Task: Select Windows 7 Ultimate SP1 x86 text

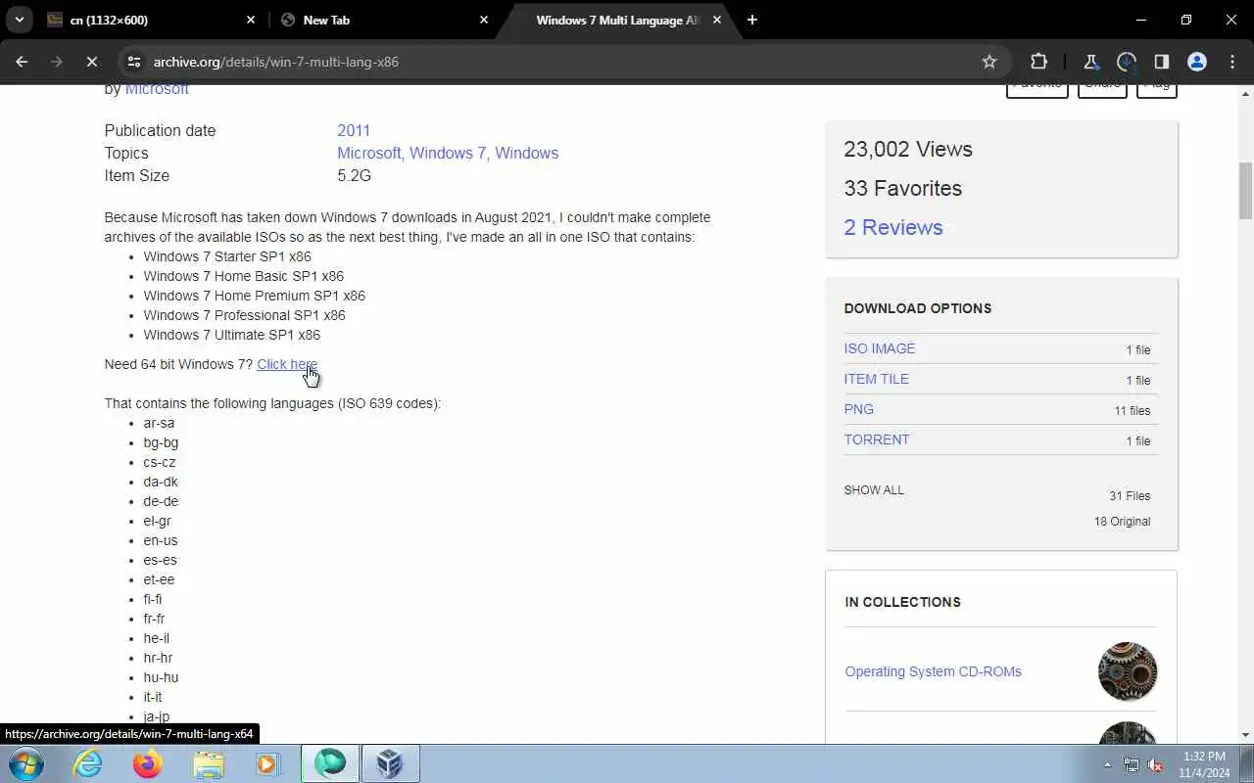Action: (232, 335)
